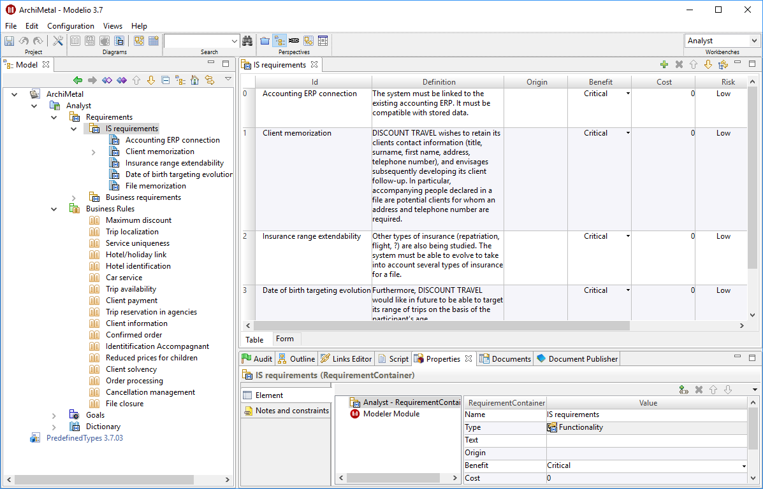
Task: Click in the Search input field
Action: click(197, 41)
